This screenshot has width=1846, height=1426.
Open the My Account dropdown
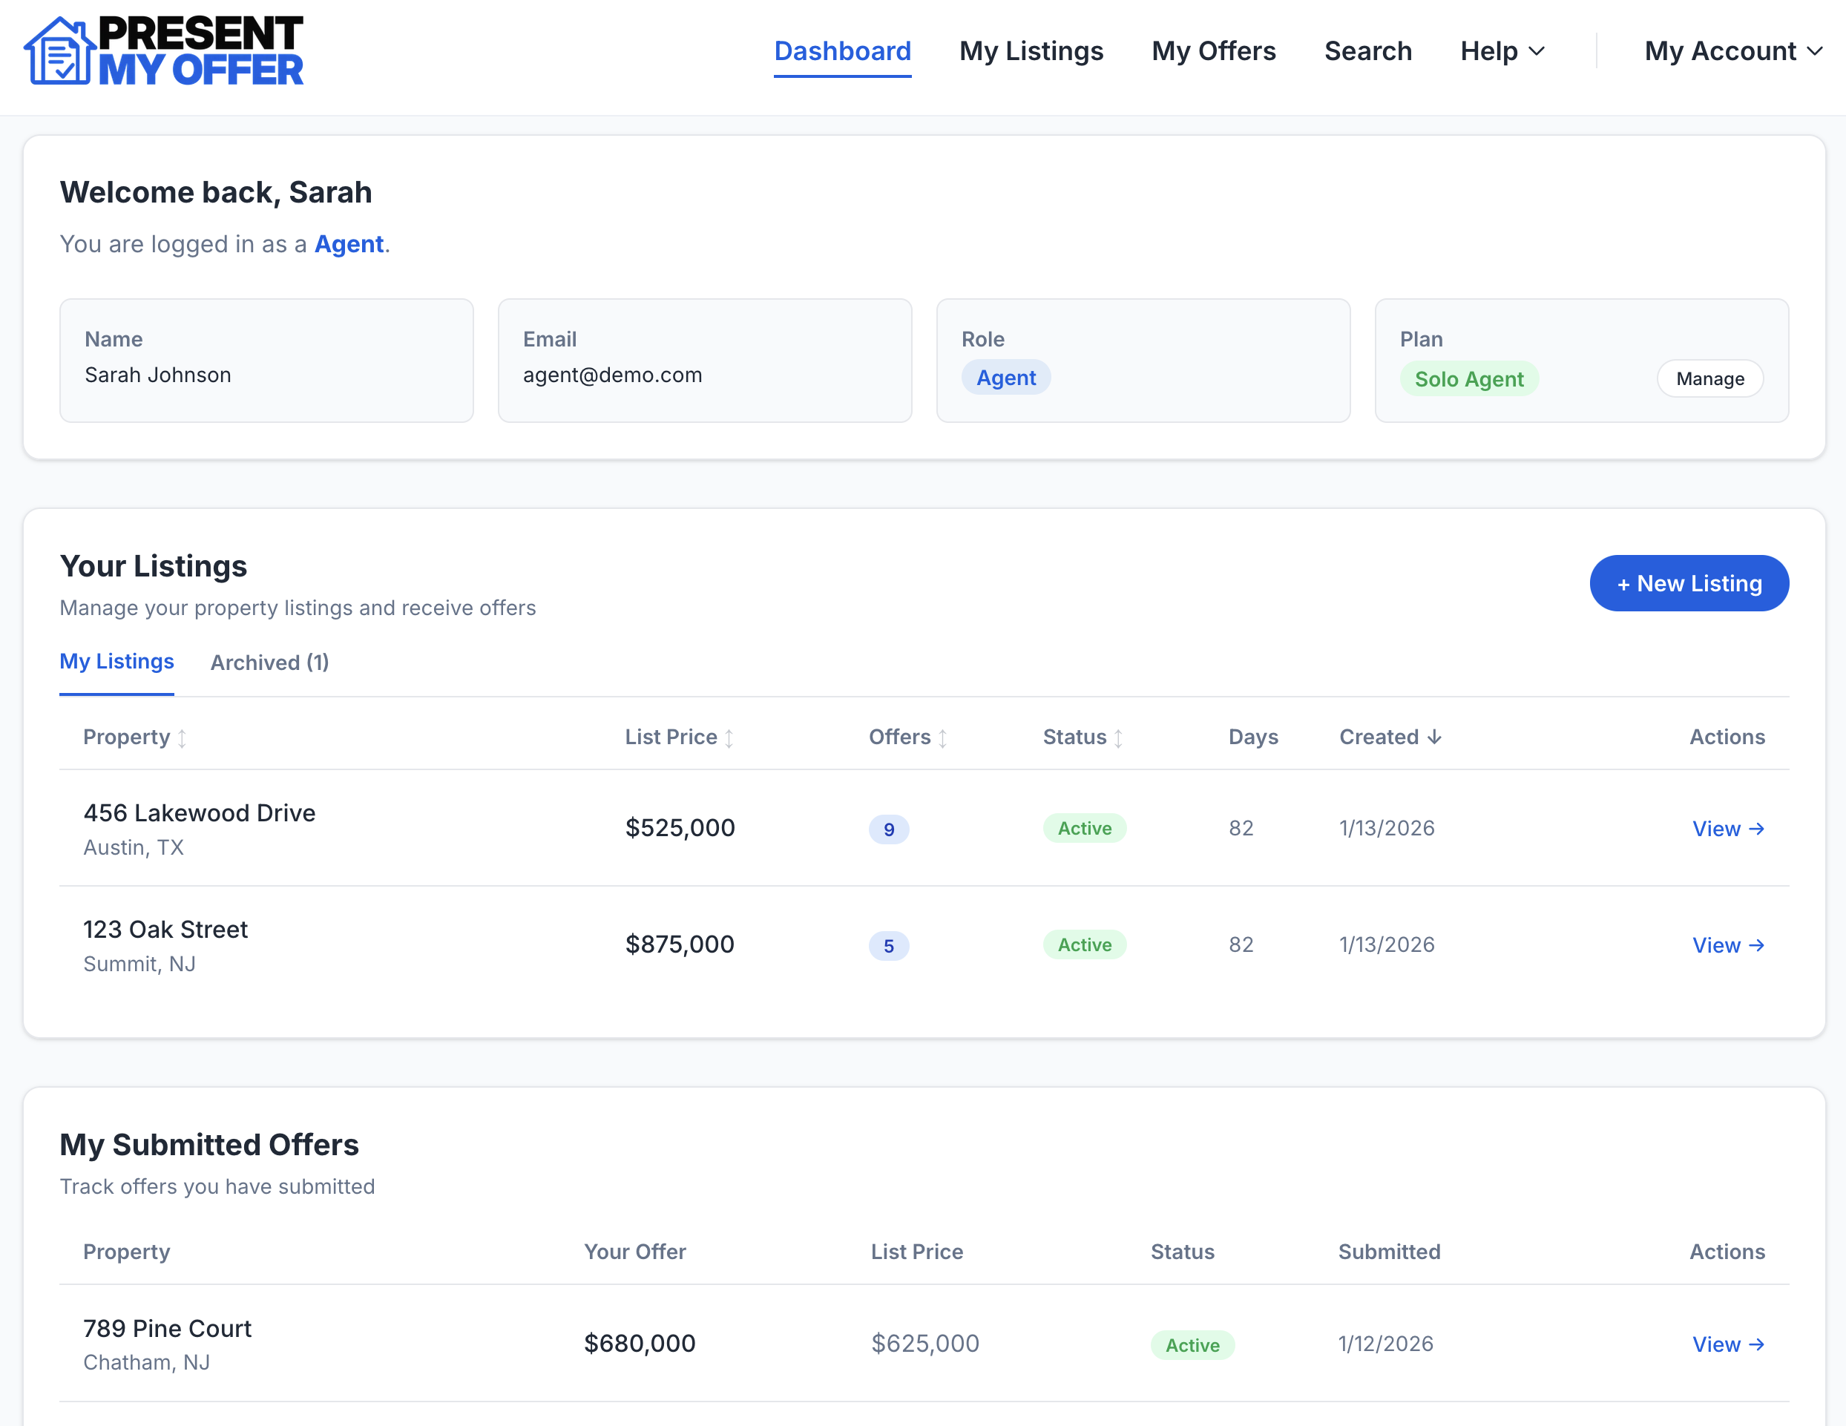(x=1733, y=50)
